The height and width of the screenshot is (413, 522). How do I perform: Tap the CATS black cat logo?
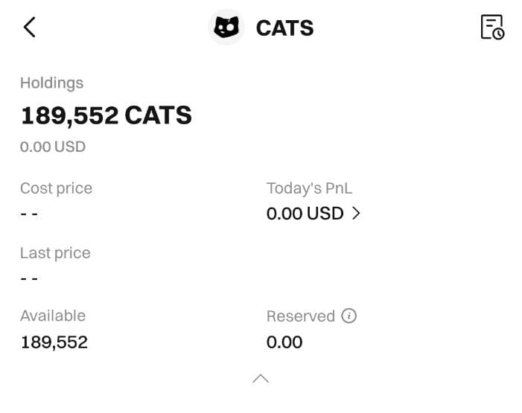point(226,28)
